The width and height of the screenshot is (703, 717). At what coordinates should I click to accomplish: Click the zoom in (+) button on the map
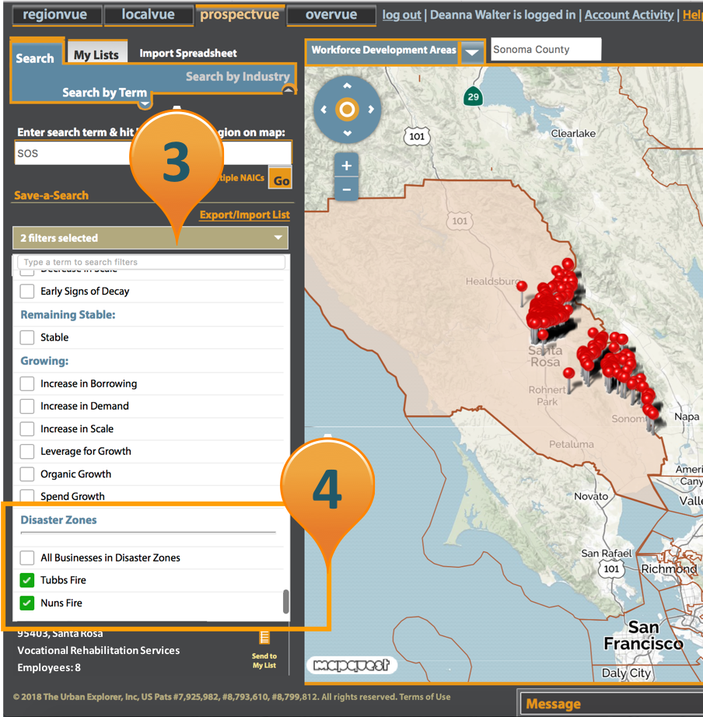click(346, 165)
